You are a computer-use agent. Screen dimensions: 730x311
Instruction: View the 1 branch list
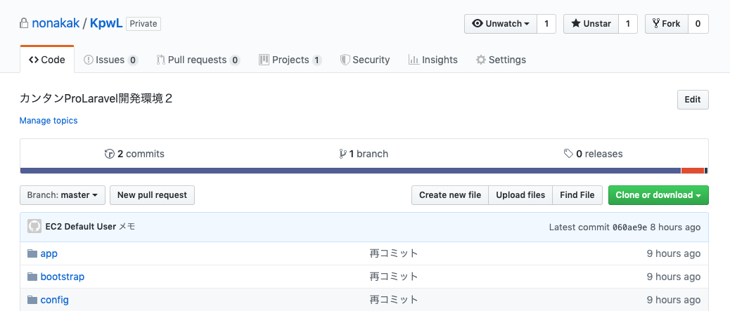(x=364, y=154)
